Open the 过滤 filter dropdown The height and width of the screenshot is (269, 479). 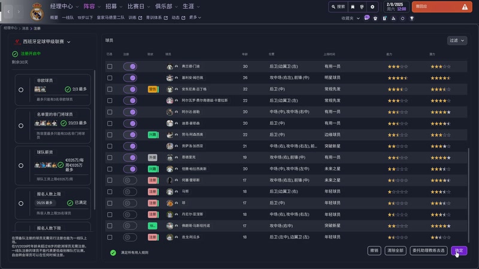pos(457,40)
